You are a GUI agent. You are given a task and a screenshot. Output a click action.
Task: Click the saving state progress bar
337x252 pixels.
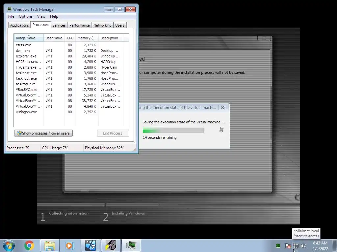173,130
